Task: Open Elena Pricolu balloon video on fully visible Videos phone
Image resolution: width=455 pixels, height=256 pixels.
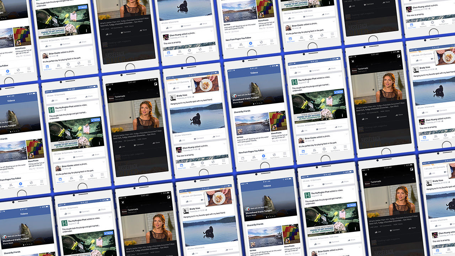Action: pyautogui.click(x=277, y=121)
